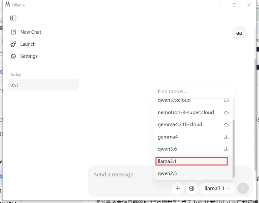Focus the Find model search field
Screen dimensions: 259x203
coord(194,91)
